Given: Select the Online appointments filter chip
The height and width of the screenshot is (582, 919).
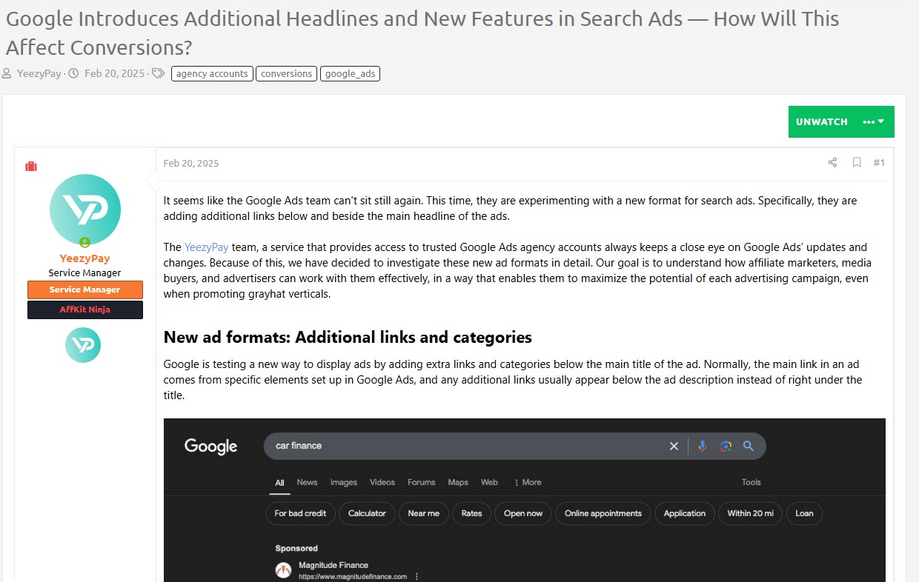Looking at the screenshot, I should (603, 513).
